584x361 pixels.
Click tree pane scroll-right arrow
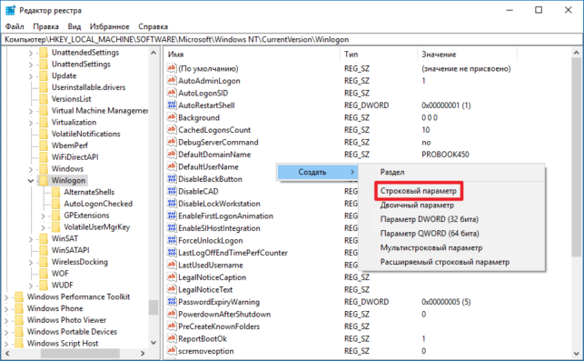(x=143, y=353)
